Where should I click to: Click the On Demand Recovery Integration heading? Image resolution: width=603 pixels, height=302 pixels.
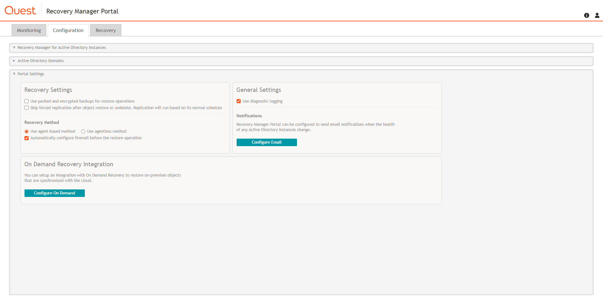pyautogui.click(x=69, y=164)
